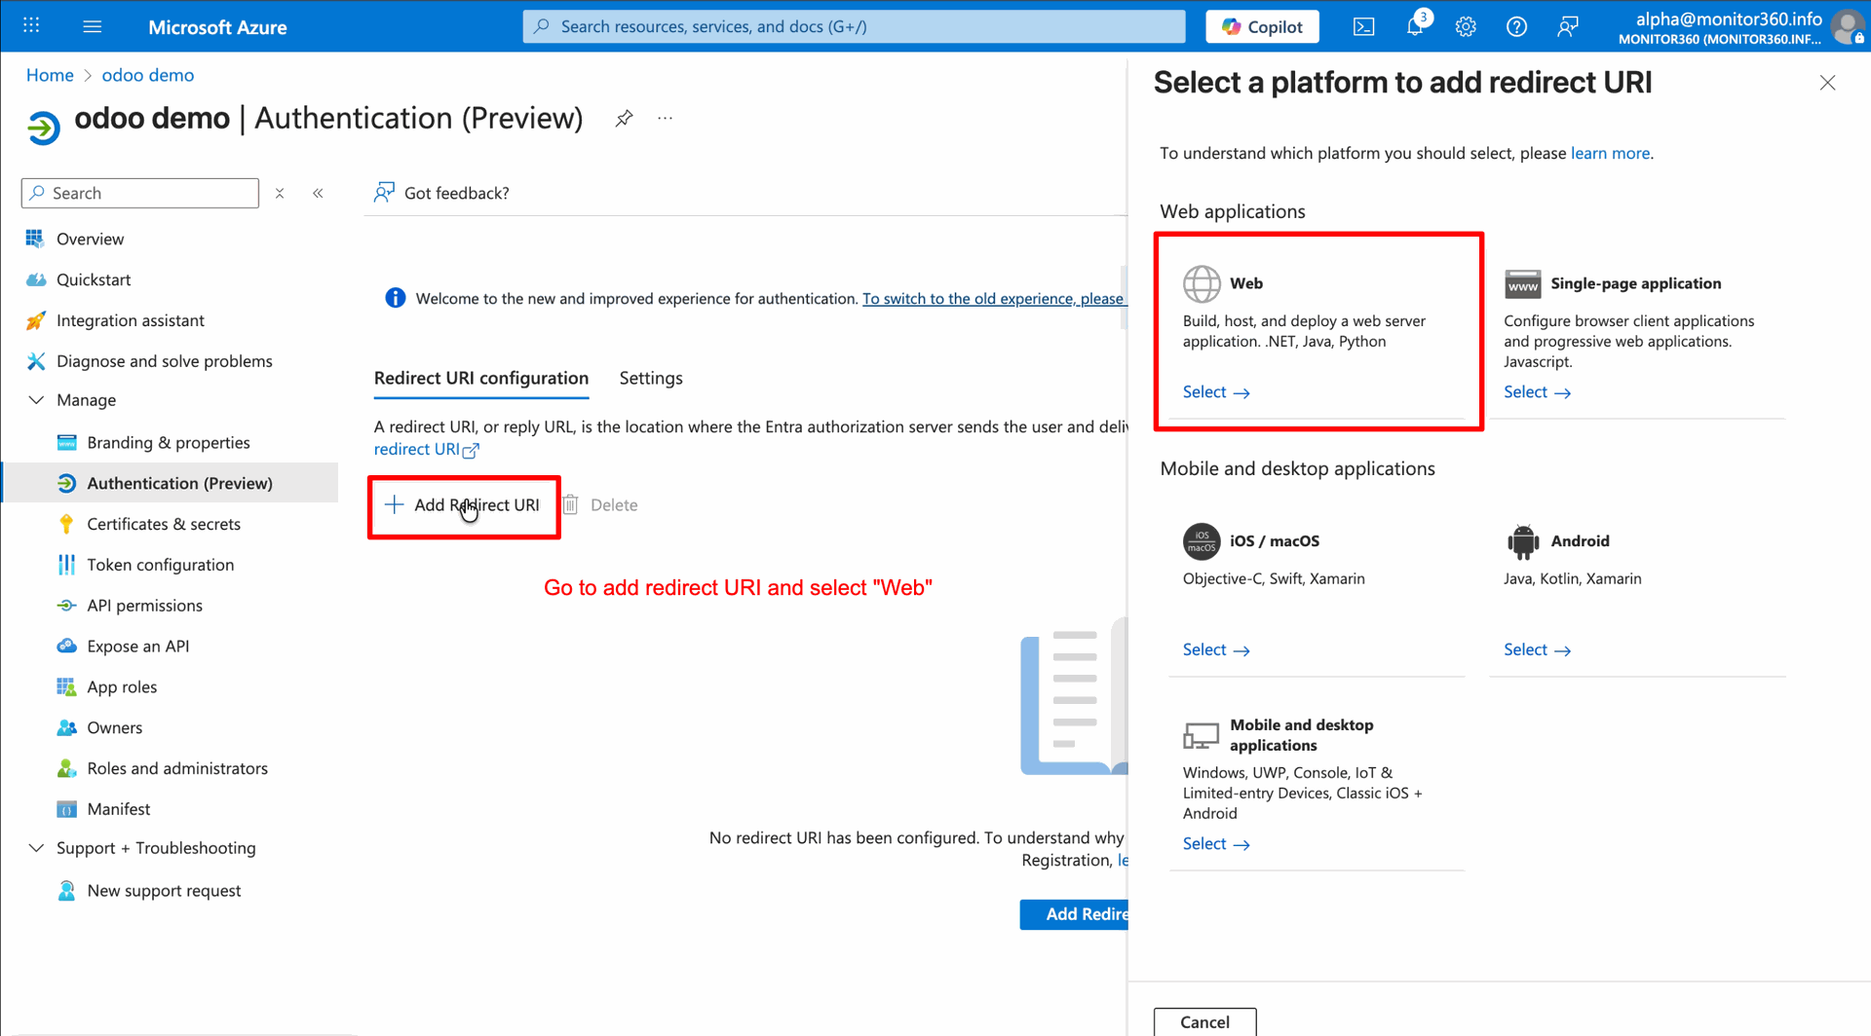Image resolution: width=1871 pixels, height=1036 pixels.
Task: Click the help question mark icon
Action: tap(1516, 26)
